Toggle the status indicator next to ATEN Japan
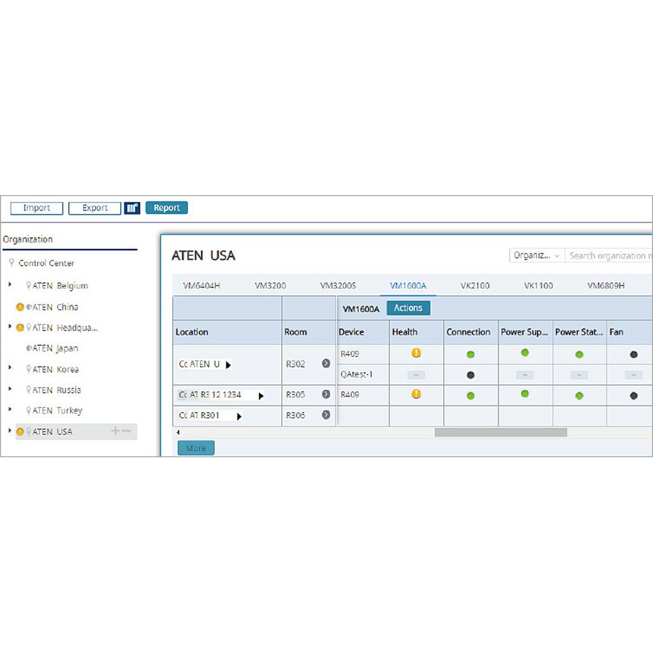 tap(29, 348)
